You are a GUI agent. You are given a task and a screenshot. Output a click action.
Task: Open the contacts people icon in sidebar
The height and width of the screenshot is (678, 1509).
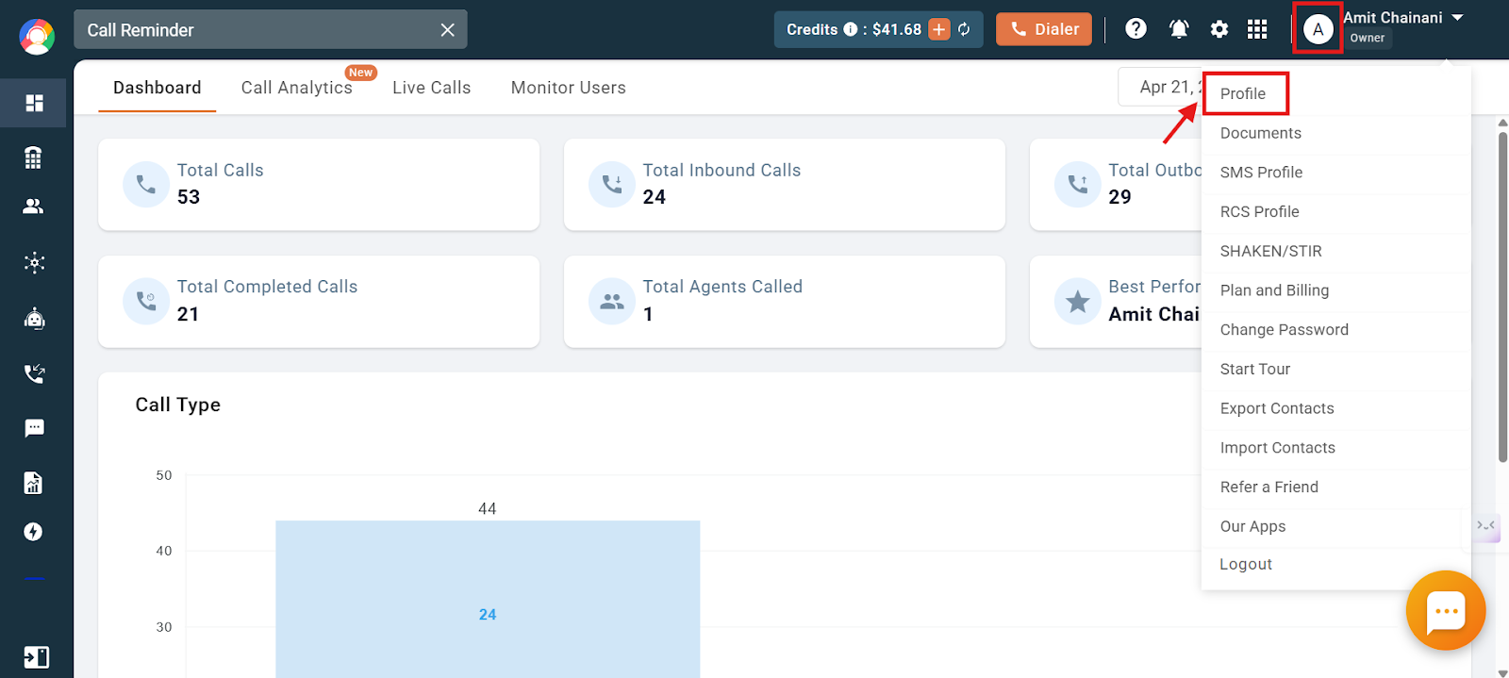click(x=34, y=207)
